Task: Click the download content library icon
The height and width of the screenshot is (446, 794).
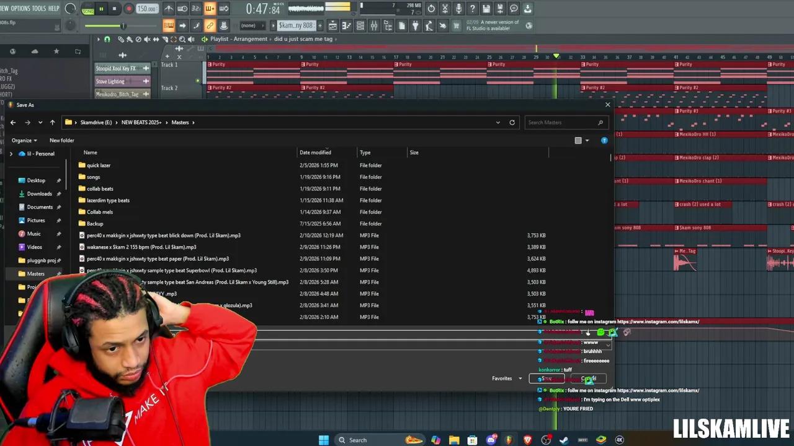Action: click(x=527, y=9)
